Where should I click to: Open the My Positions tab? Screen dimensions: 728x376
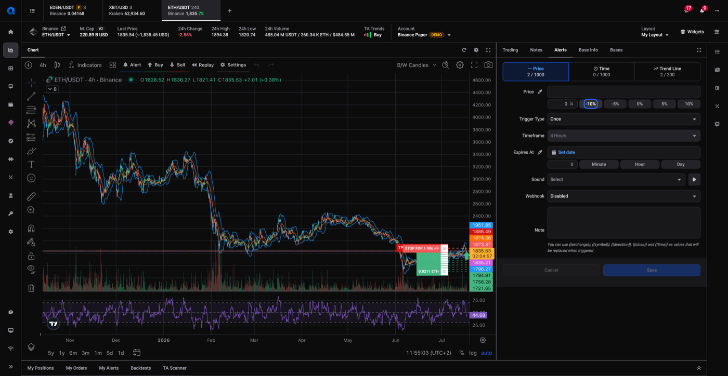(x=41, y=368)
